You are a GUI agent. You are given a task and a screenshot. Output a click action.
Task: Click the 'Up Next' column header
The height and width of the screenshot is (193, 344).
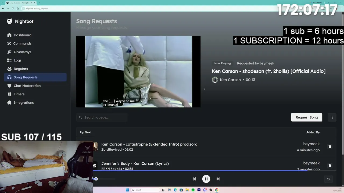(x=86, y=132)
